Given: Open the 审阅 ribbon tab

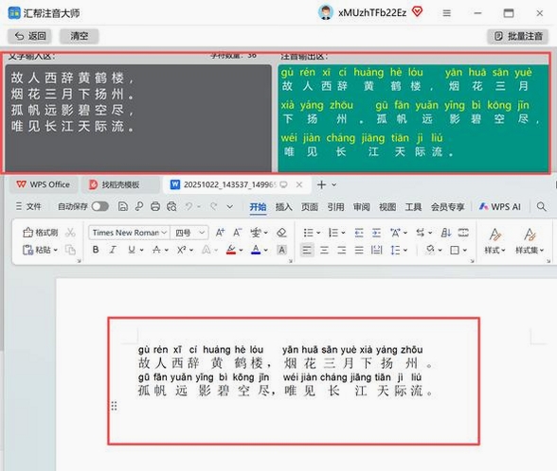Looking at the screenshot, I should [x=362, y=207].
